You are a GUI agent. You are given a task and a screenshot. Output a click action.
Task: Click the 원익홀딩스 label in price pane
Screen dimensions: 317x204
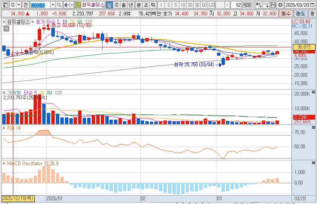tap(18, 22)
